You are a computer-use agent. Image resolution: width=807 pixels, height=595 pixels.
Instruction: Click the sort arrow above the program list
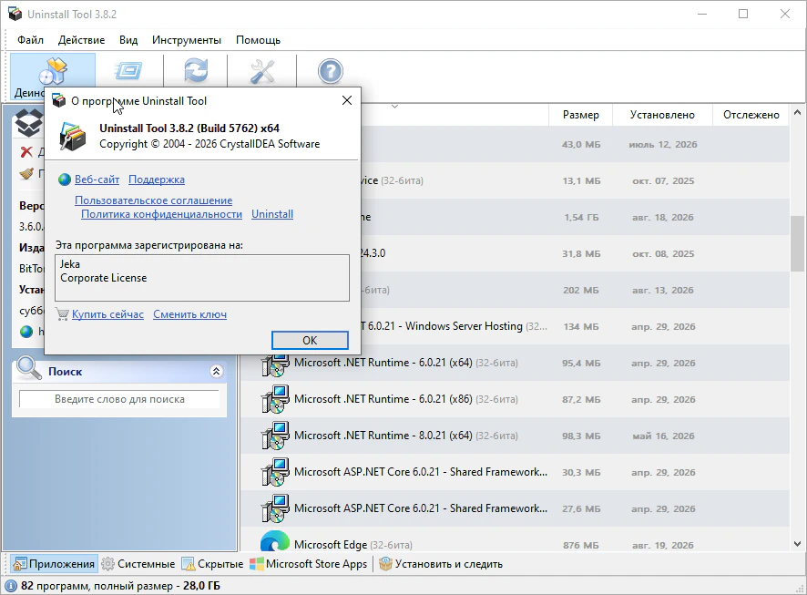pyautogui.click(x=394, y=107)
